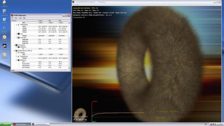Open the Tools menu in HWMonitor
Viewport: 224px width, 126px height.
point(20,18)
